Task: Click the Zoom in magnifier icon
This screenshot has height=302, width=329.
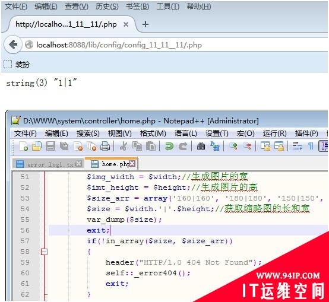Action: 233,146
